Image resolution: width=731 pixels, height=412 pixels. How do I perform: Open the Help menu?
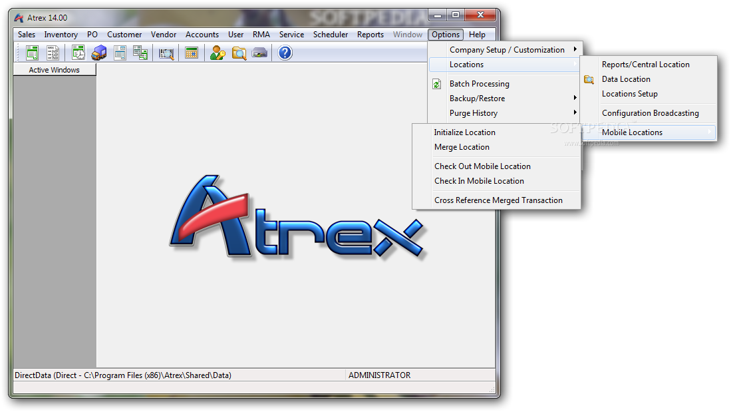click(477, 35)
